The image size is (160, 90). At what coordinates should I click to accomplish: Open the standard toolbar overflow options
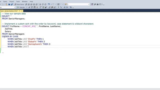[x=104, y=4]
